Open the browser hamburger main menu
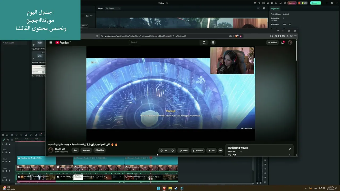 (x=295, y=36)
